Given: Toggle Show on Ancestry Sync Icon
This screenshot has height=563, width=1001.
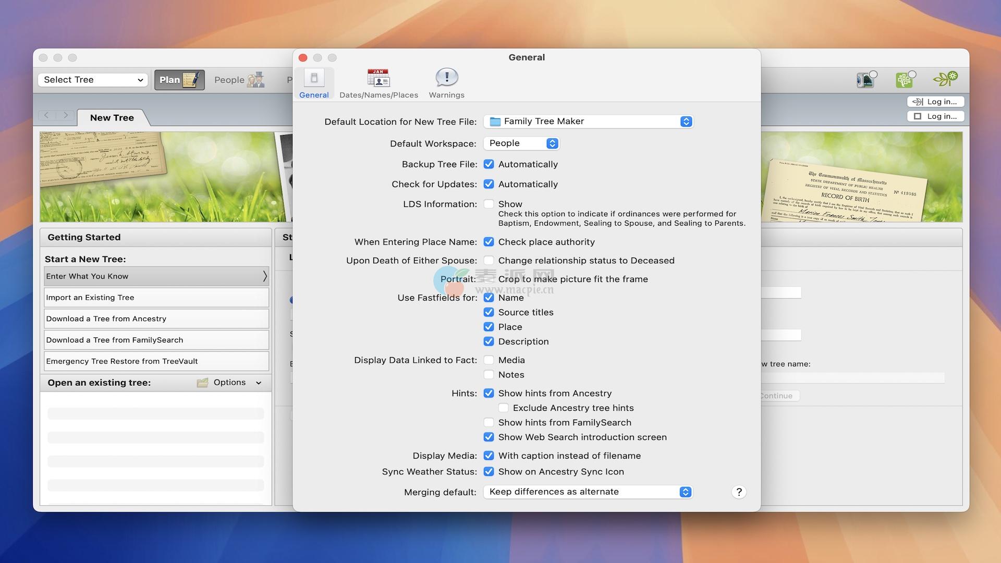Looking at the screenshot, I should coord(489,472).
